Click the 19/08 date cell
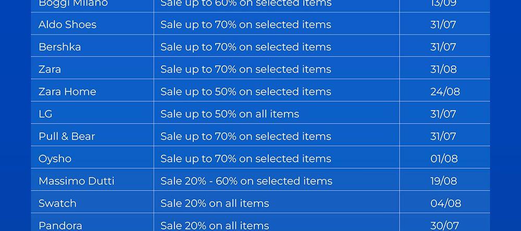 click(444, 181)
